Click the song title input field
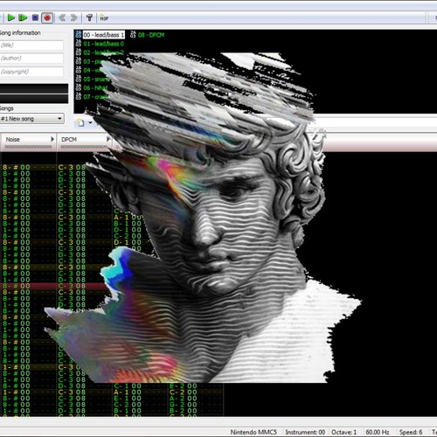This screenshot has width=437, height=437. [x=31, y=45]
